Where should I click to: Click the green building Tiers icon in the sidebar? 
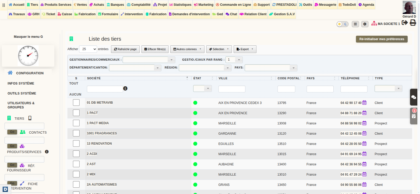[x=9, y=118]
